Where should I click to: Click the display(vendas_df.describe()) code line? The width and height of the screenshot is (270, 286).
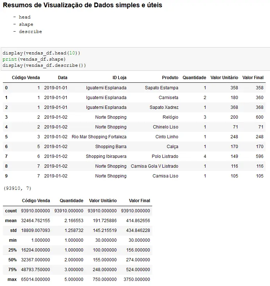coord(44,65)
